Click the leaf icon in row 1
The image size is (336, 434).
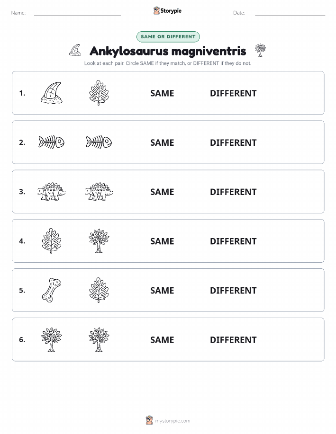(x=99, y=93)
